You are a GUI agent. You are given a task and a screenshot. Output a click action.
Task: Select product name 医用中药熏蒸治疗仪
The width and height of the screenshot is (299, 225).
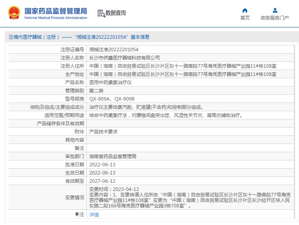110,83
